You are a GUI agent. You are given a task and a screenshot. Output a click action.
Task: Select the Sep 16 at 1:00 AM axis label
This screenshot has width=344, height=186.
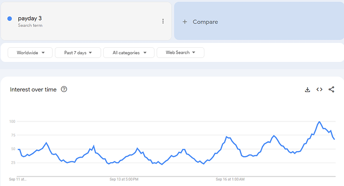pos(230,179)
